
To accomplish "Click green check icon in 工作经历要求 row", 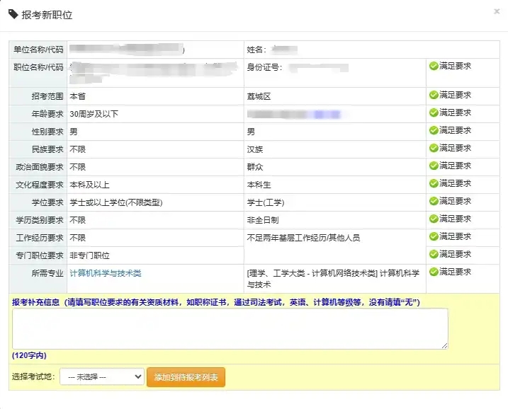I will (x=434, y=236).
